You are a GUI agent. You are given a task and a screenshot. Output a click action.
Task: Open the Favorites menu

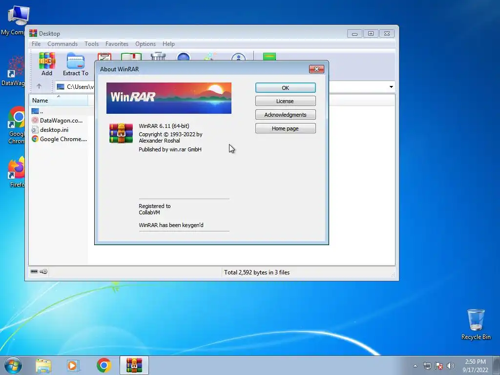(x=117, y=43)
